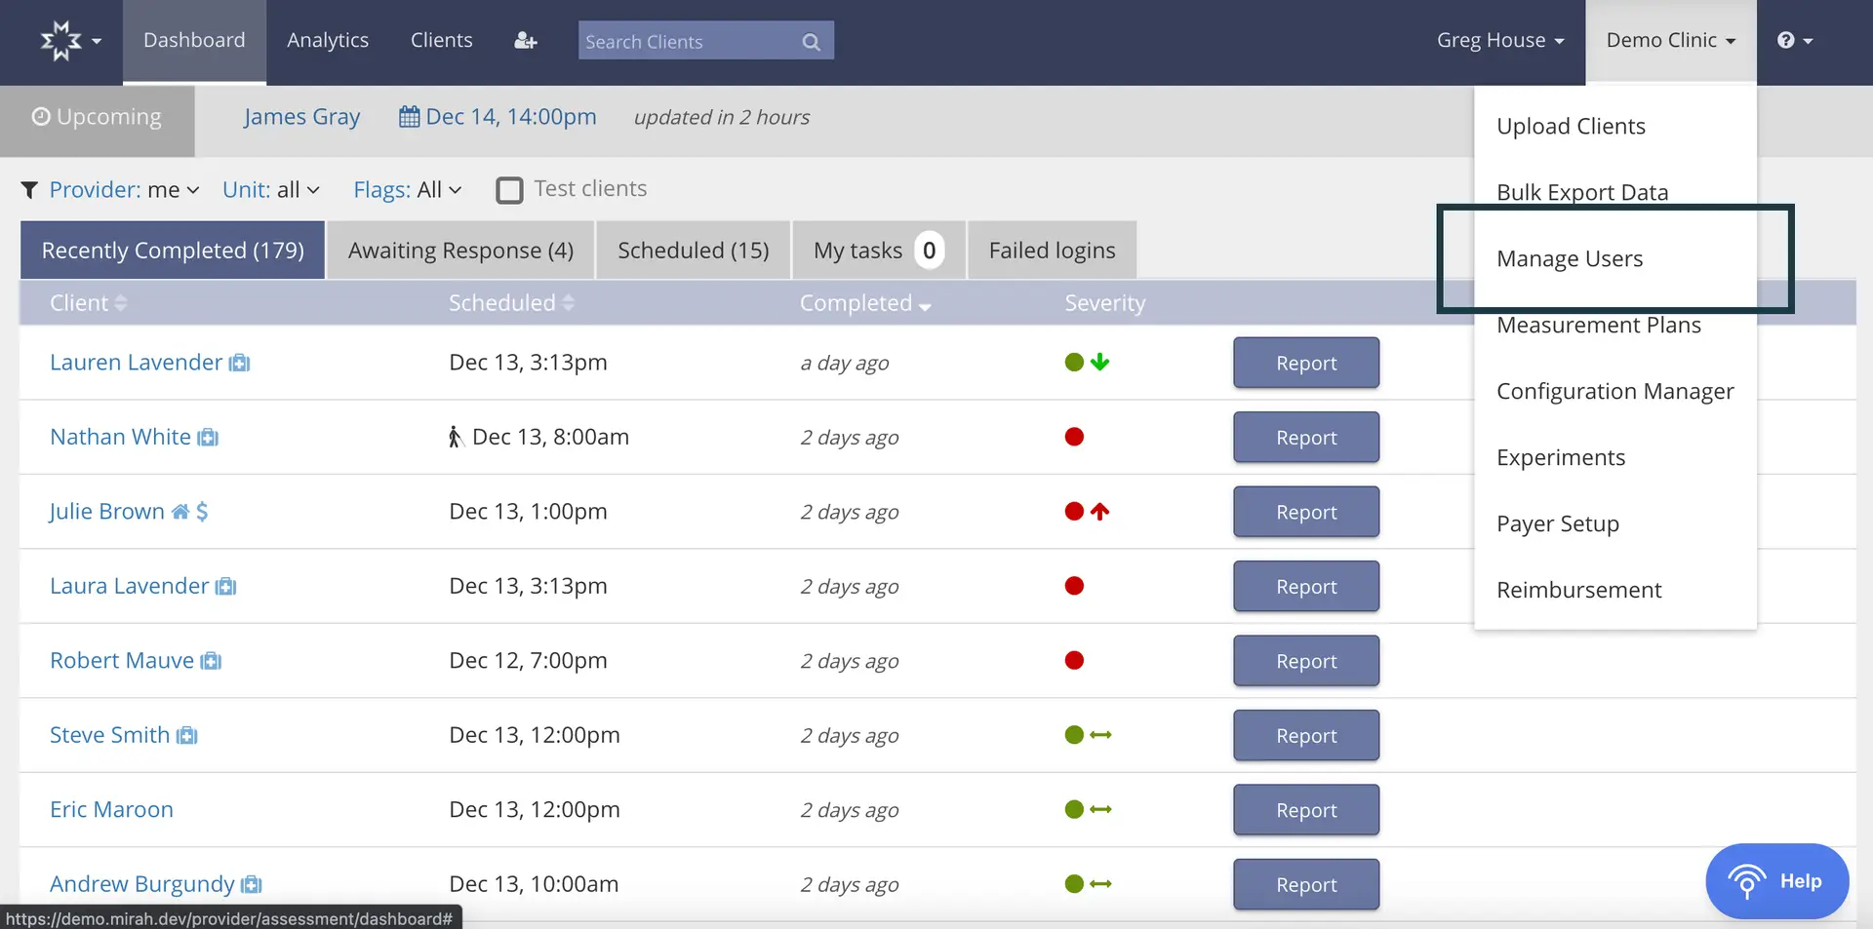Viewport: 1873px width, 929px height.
Task: Click the green severity dot for Steve Smith
Action: (1073, 735)
